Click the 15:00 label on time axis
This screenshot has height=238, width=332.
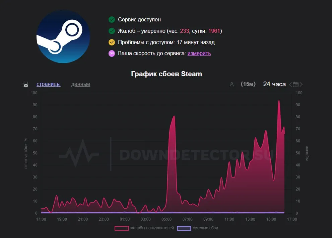(x=271, y=219)
